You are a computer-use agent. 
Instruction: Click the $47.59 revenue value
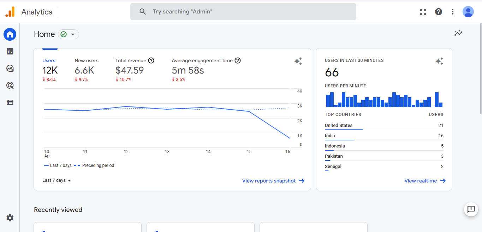[x=130, y=70]
